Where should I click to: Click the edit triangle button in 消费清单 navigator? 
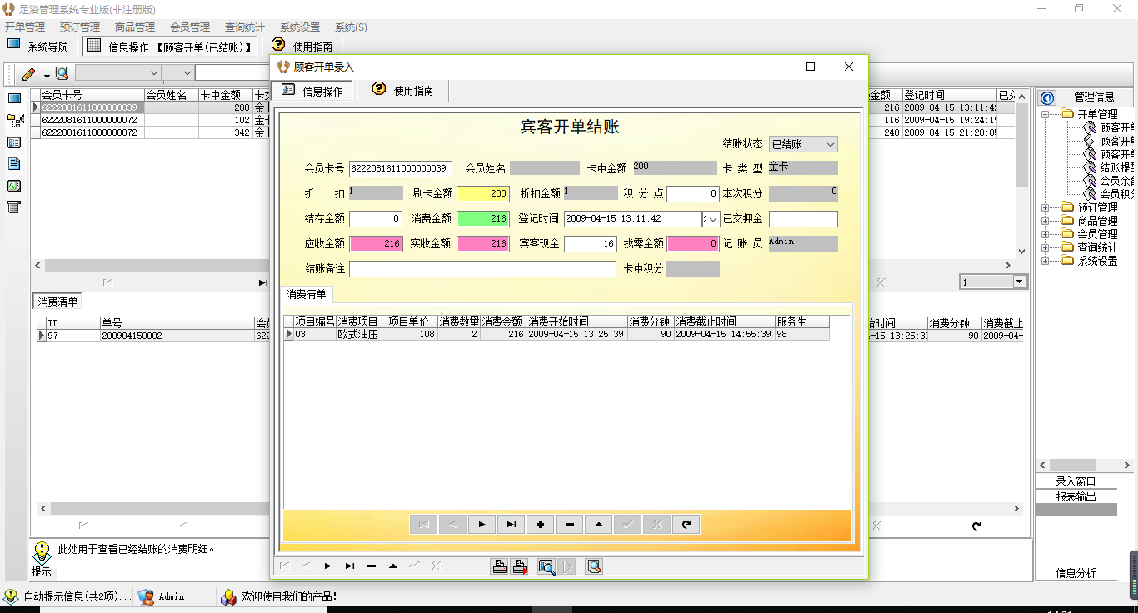(x=598, y=524)
